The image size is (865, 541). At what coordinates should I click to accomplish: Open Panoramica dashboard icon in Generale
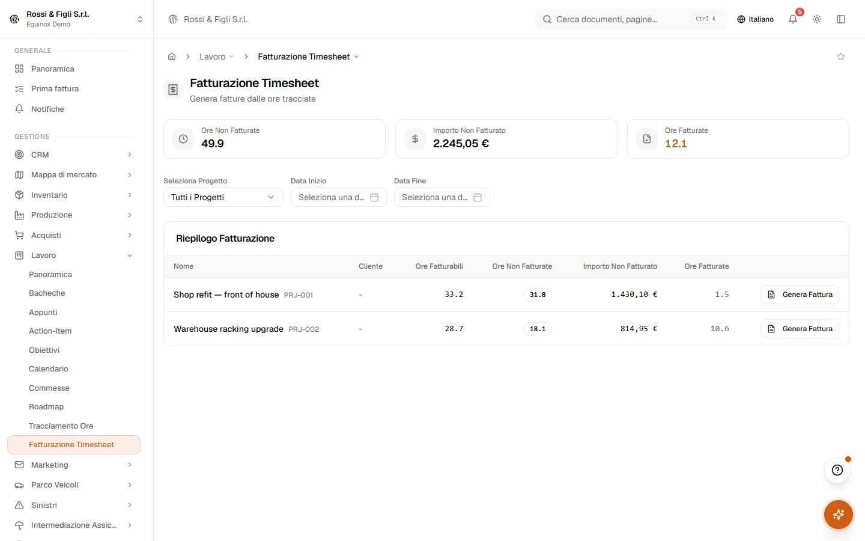tap(19, 69)
